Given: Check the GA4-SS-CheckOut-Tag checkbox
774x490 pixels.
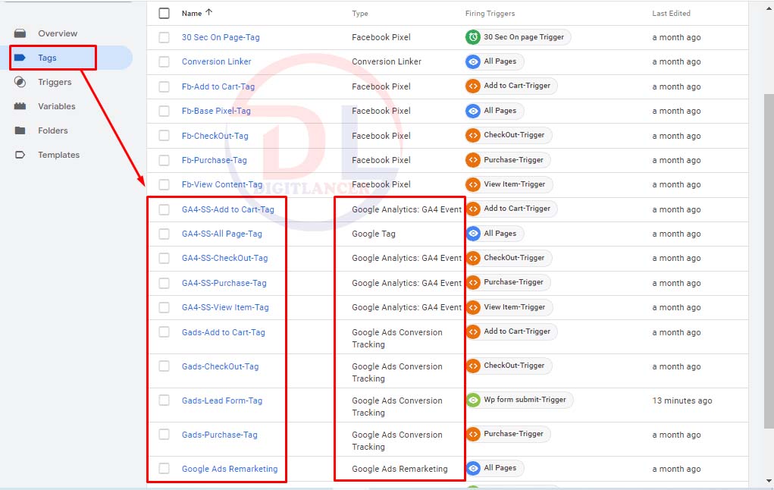Looking at the screenshot, I should [164, 259].
